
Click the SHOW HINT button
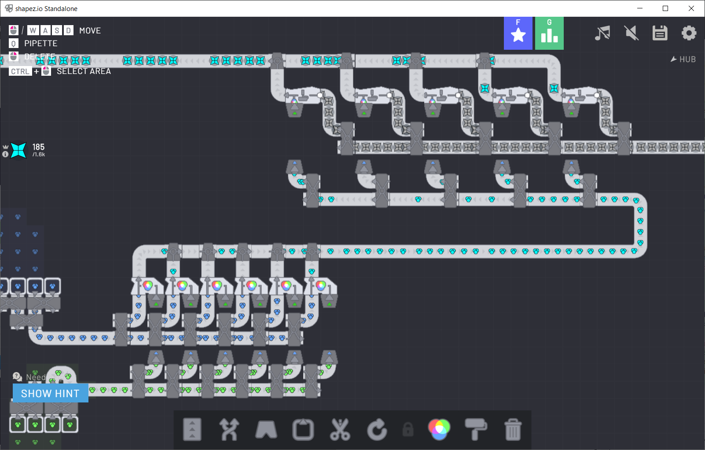51,393
